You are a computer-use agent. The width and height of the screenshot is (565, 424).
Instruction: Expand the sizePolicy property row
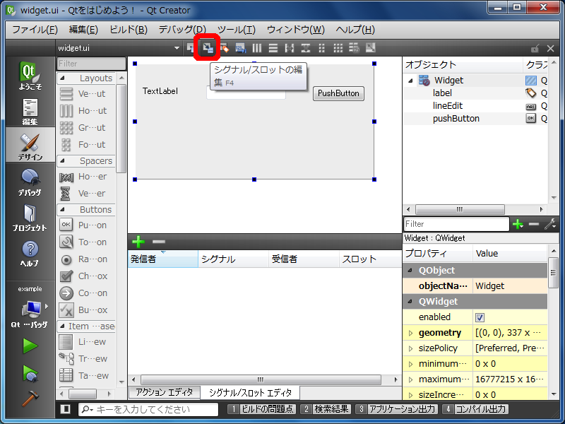point(410,348)
